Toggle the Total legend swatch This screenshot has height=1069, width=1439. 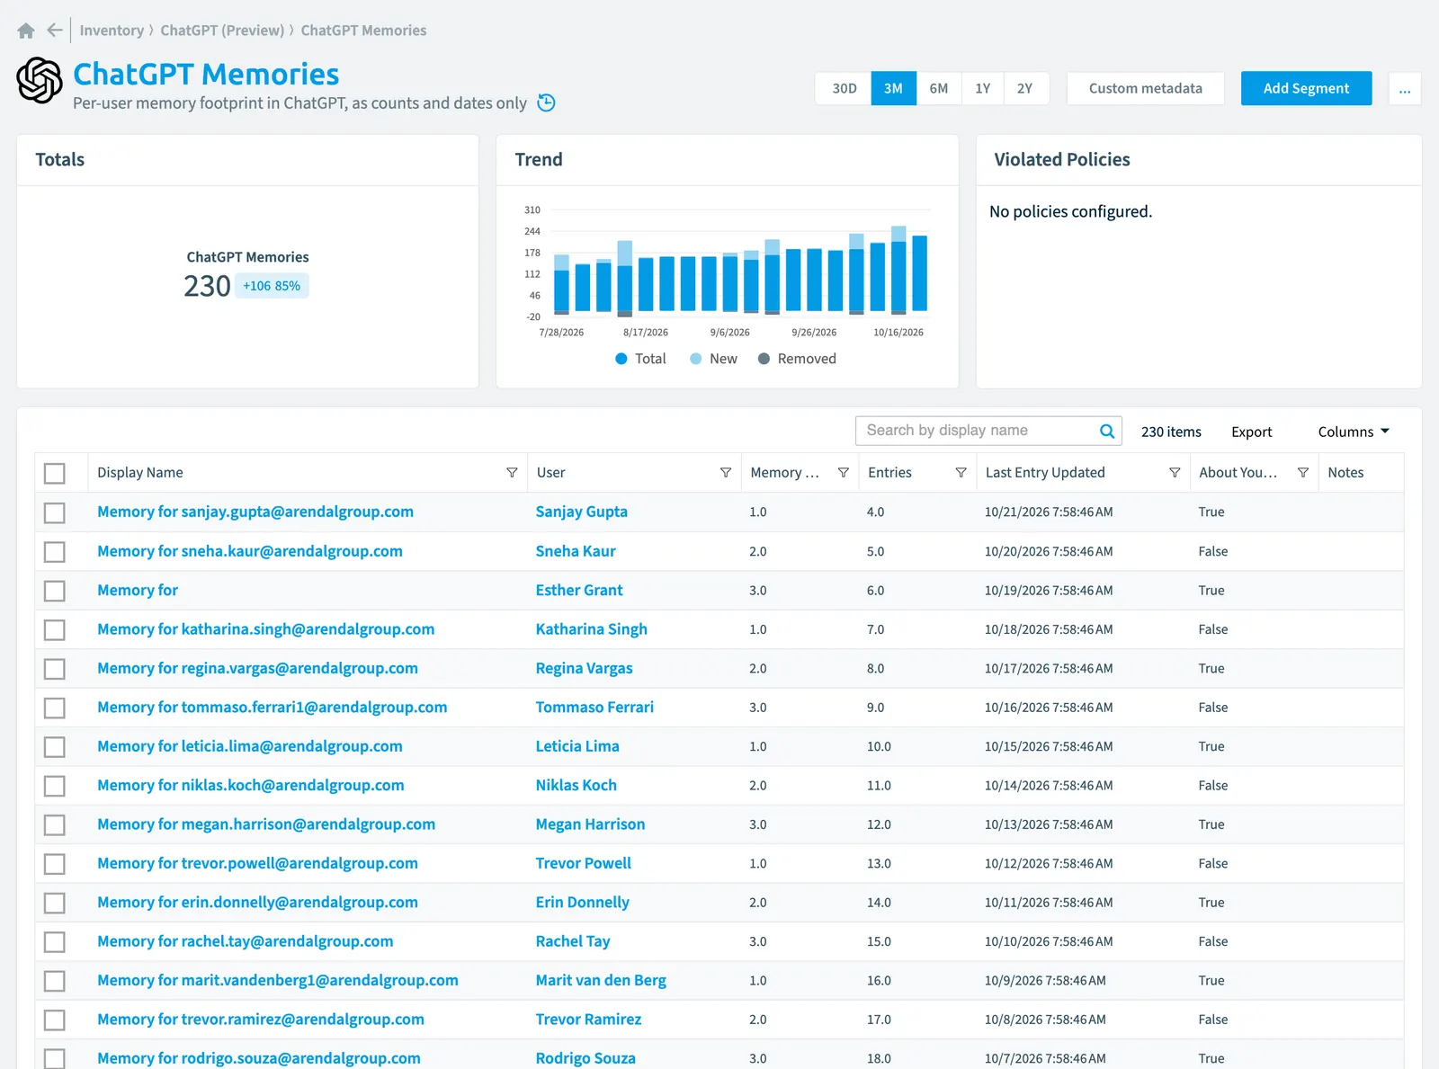tap(621, 359)
